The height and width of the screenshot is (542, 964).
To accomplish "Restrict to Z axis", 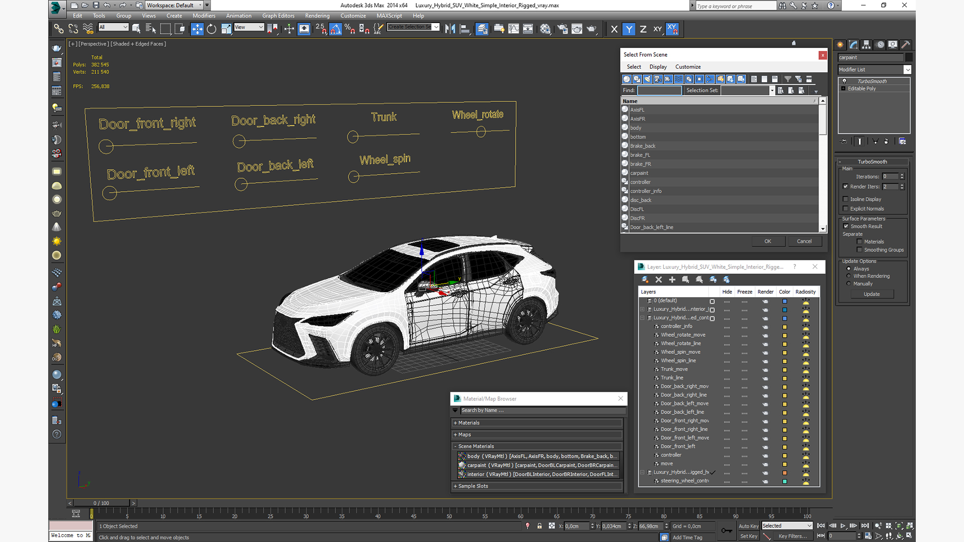I will (643, 29).
